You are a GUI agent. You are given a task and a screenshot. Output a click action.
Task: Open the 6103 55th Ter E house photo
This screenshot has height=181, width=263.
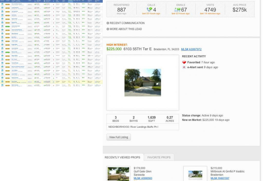(143, 83)
